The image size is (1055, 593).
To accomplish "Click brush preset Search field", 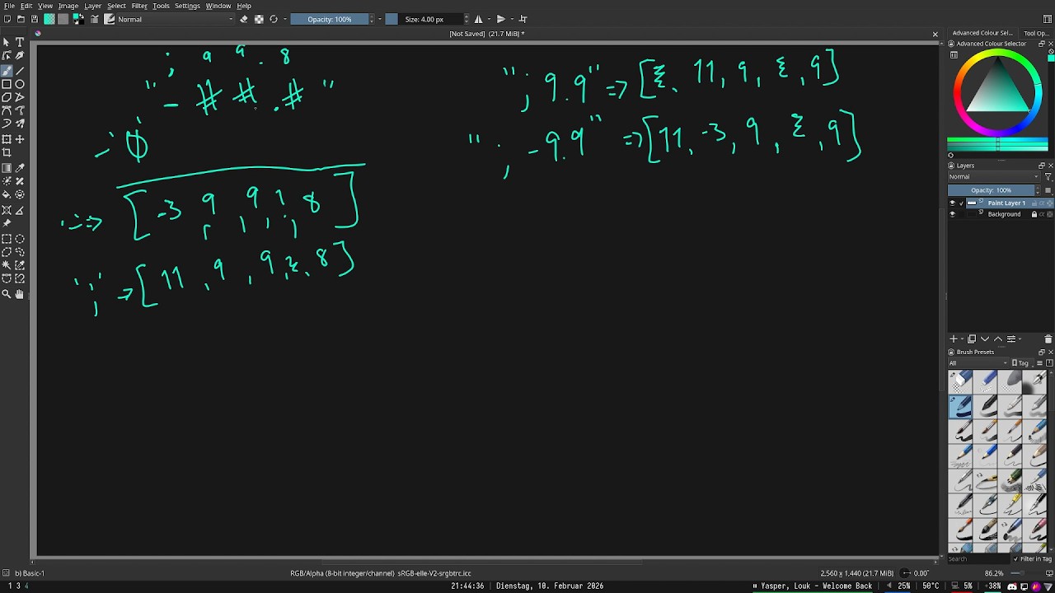I will point(978,558).
